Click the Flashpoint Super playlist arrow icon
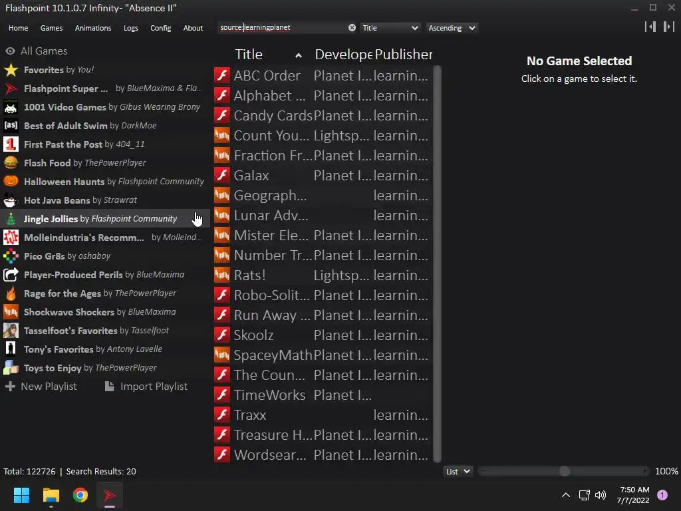The height and width of the screenshot is (511, 681). [11, 88]
